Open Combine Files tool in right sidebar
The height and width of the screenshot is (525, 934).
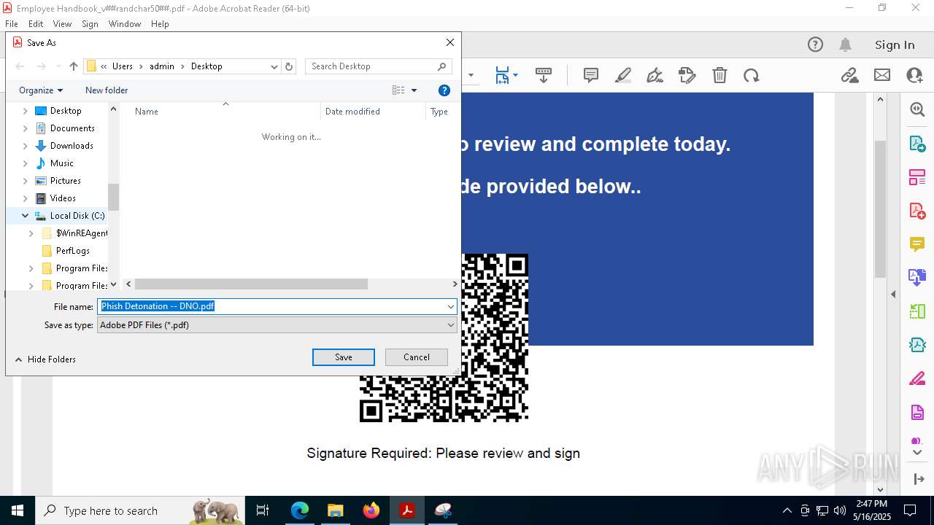917,278
